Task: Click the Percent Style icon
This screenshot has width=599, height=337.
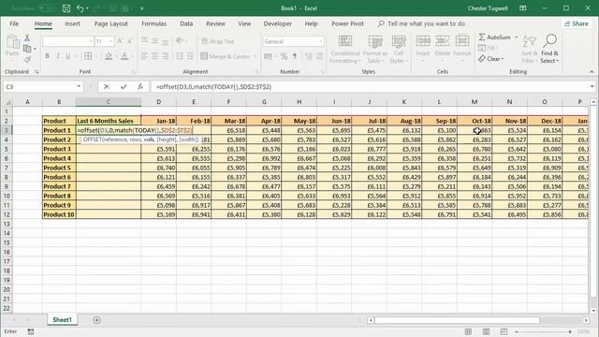Action: point(284,56)
